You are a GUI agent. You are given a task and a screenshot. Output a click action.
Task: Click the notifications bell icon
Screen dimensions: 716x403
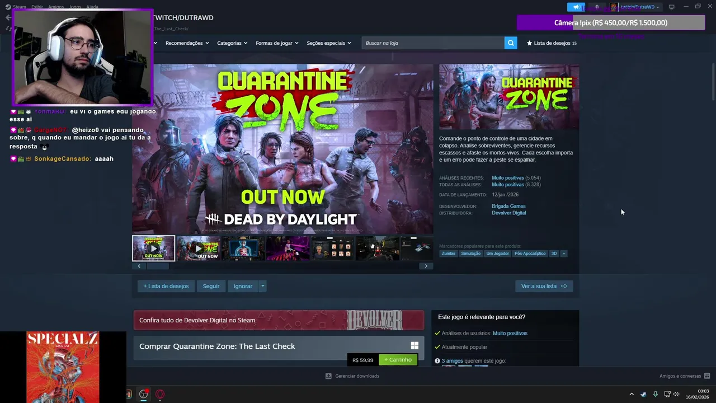pyautogui.click(x=597, y=7)
